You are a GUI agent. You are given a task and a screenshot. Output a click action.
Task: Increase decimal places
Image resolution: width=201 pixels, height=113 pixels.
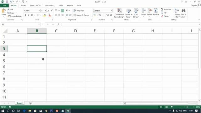click(x=107, y=15)
